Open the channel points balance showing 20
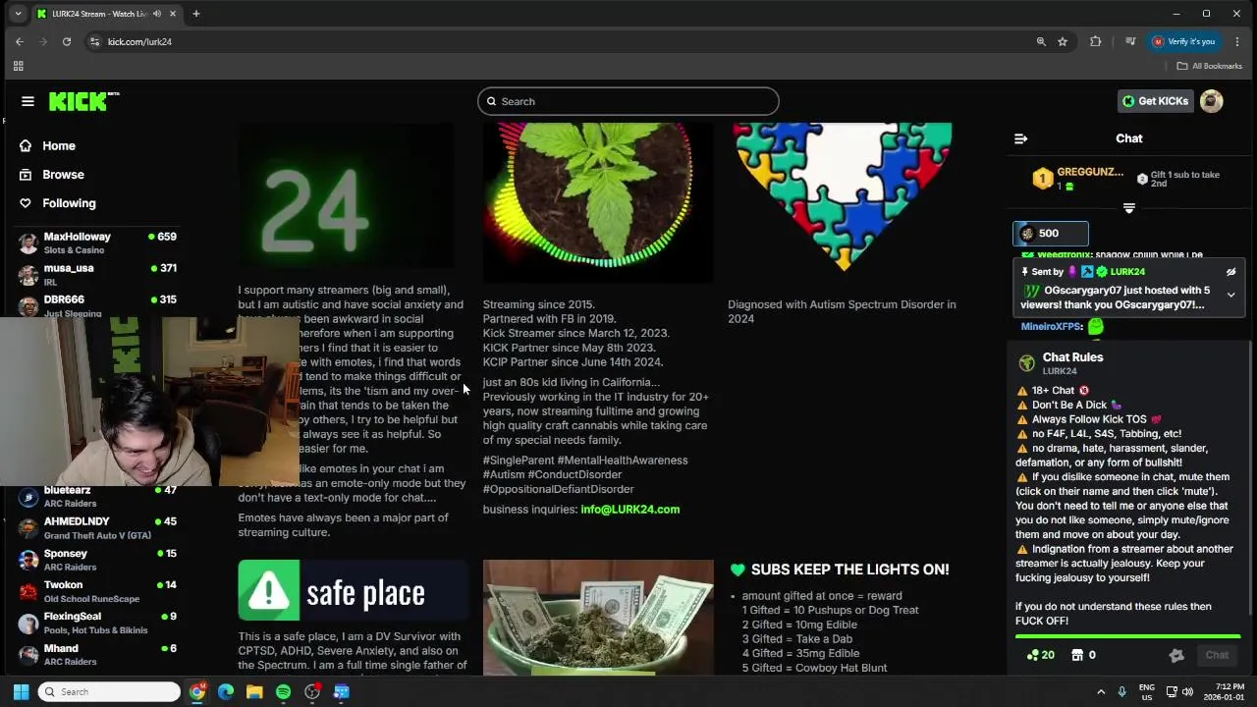 1040,655
